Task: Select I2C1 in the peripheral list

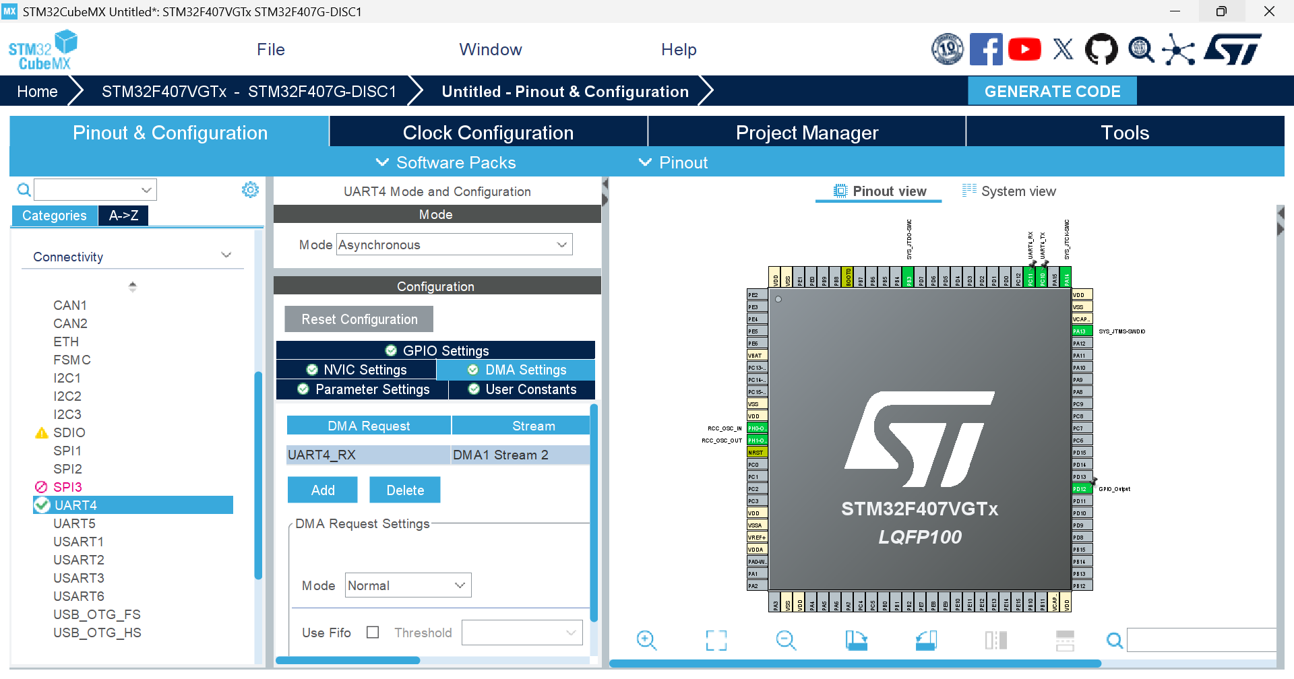Action: (x=67, y=378)
